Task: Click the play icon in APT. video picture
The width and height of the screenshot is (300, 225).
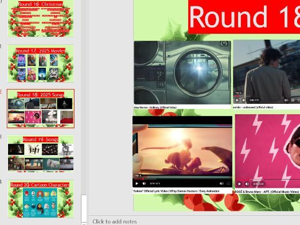Action: click(x=240, y=184)
